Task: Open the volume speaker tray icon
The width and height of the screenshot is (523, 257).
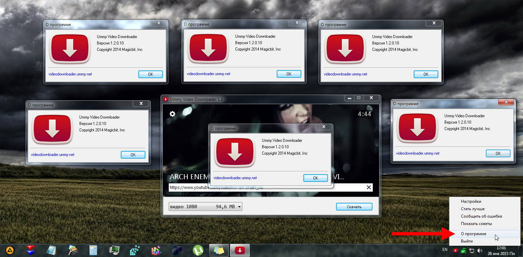Action: click(x=480, y=250)
